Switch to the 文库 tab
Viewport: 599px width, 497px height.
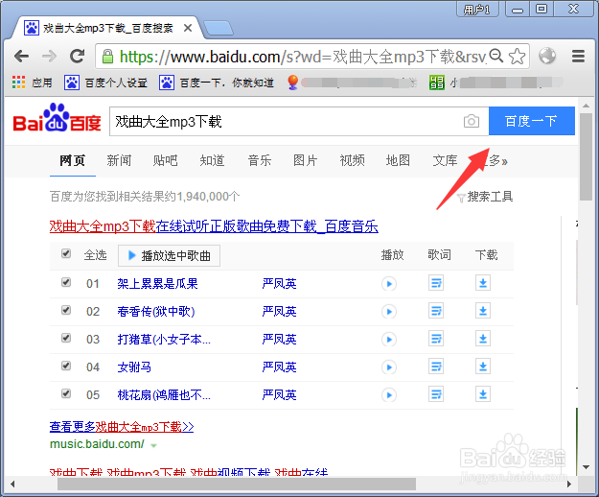tap(445, 160)
